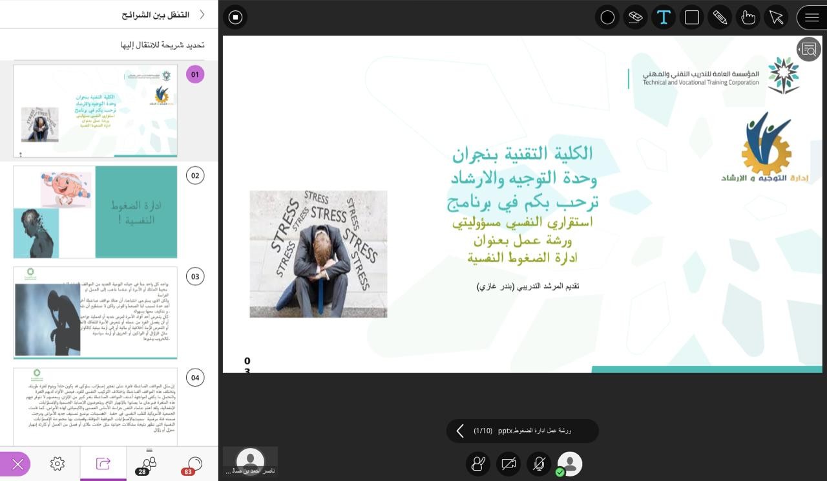Toggle the video camera on
Screen dimensions: 827x481
tap(508, 464)
